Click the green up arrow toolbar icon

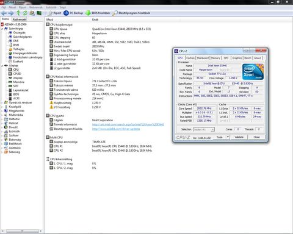click(18, 13)
